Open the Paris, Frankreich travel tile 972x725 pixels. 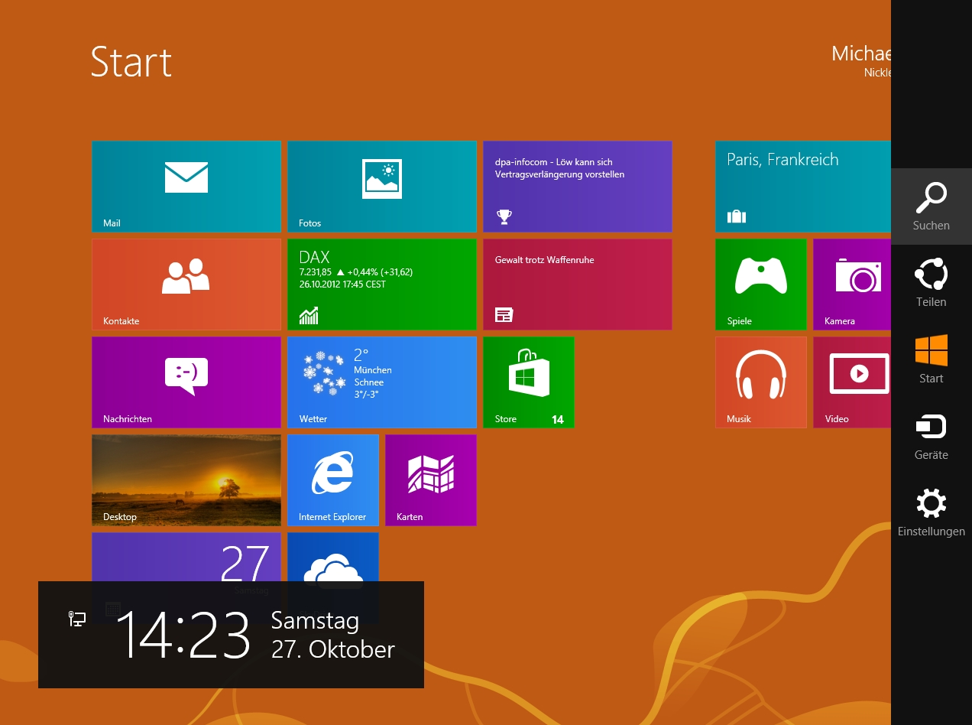click(803, 187)
